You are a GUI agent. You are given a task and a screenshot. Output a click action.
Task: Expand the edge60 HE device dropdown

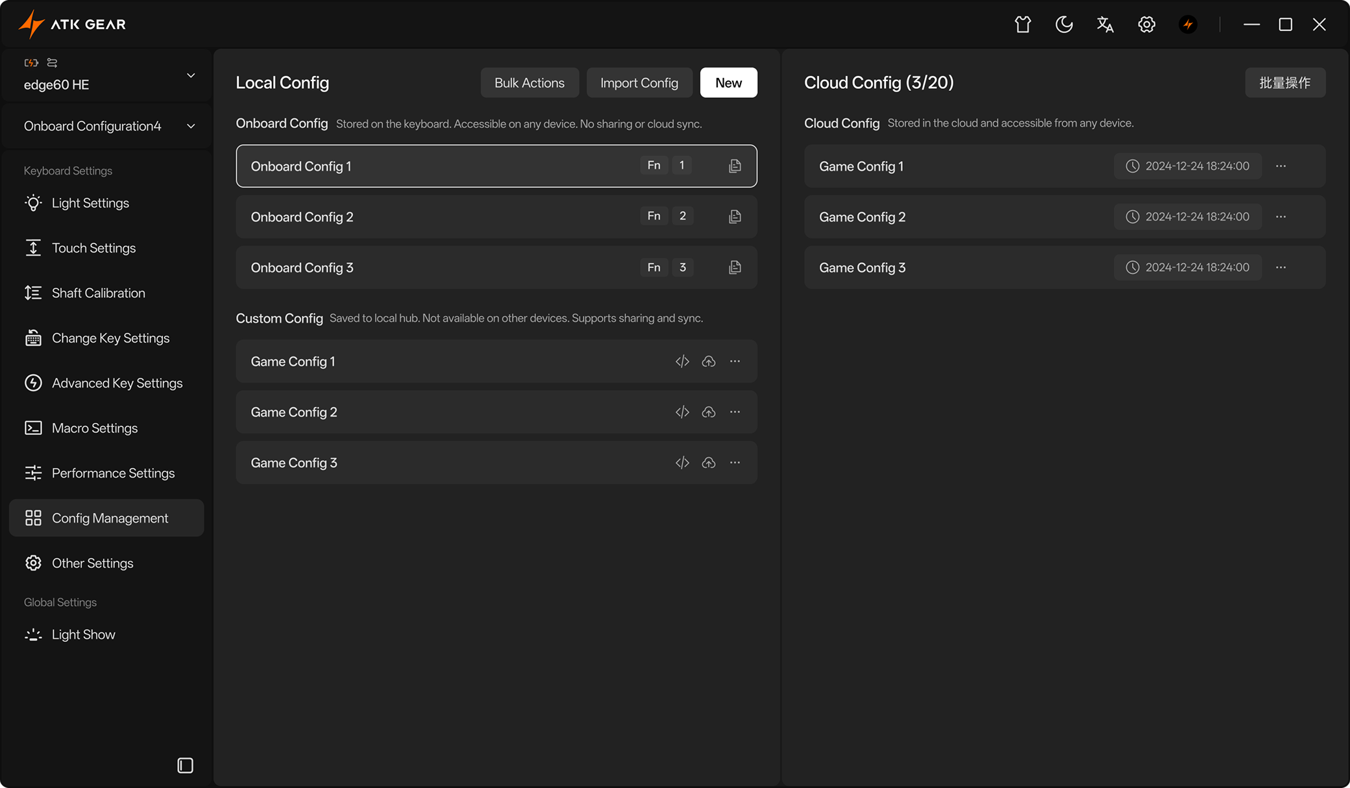pyautogui.click(x=191, y=75)
